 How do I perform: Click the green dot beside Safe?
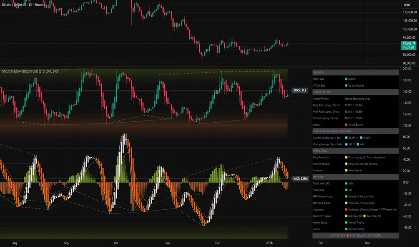[346, 183]
